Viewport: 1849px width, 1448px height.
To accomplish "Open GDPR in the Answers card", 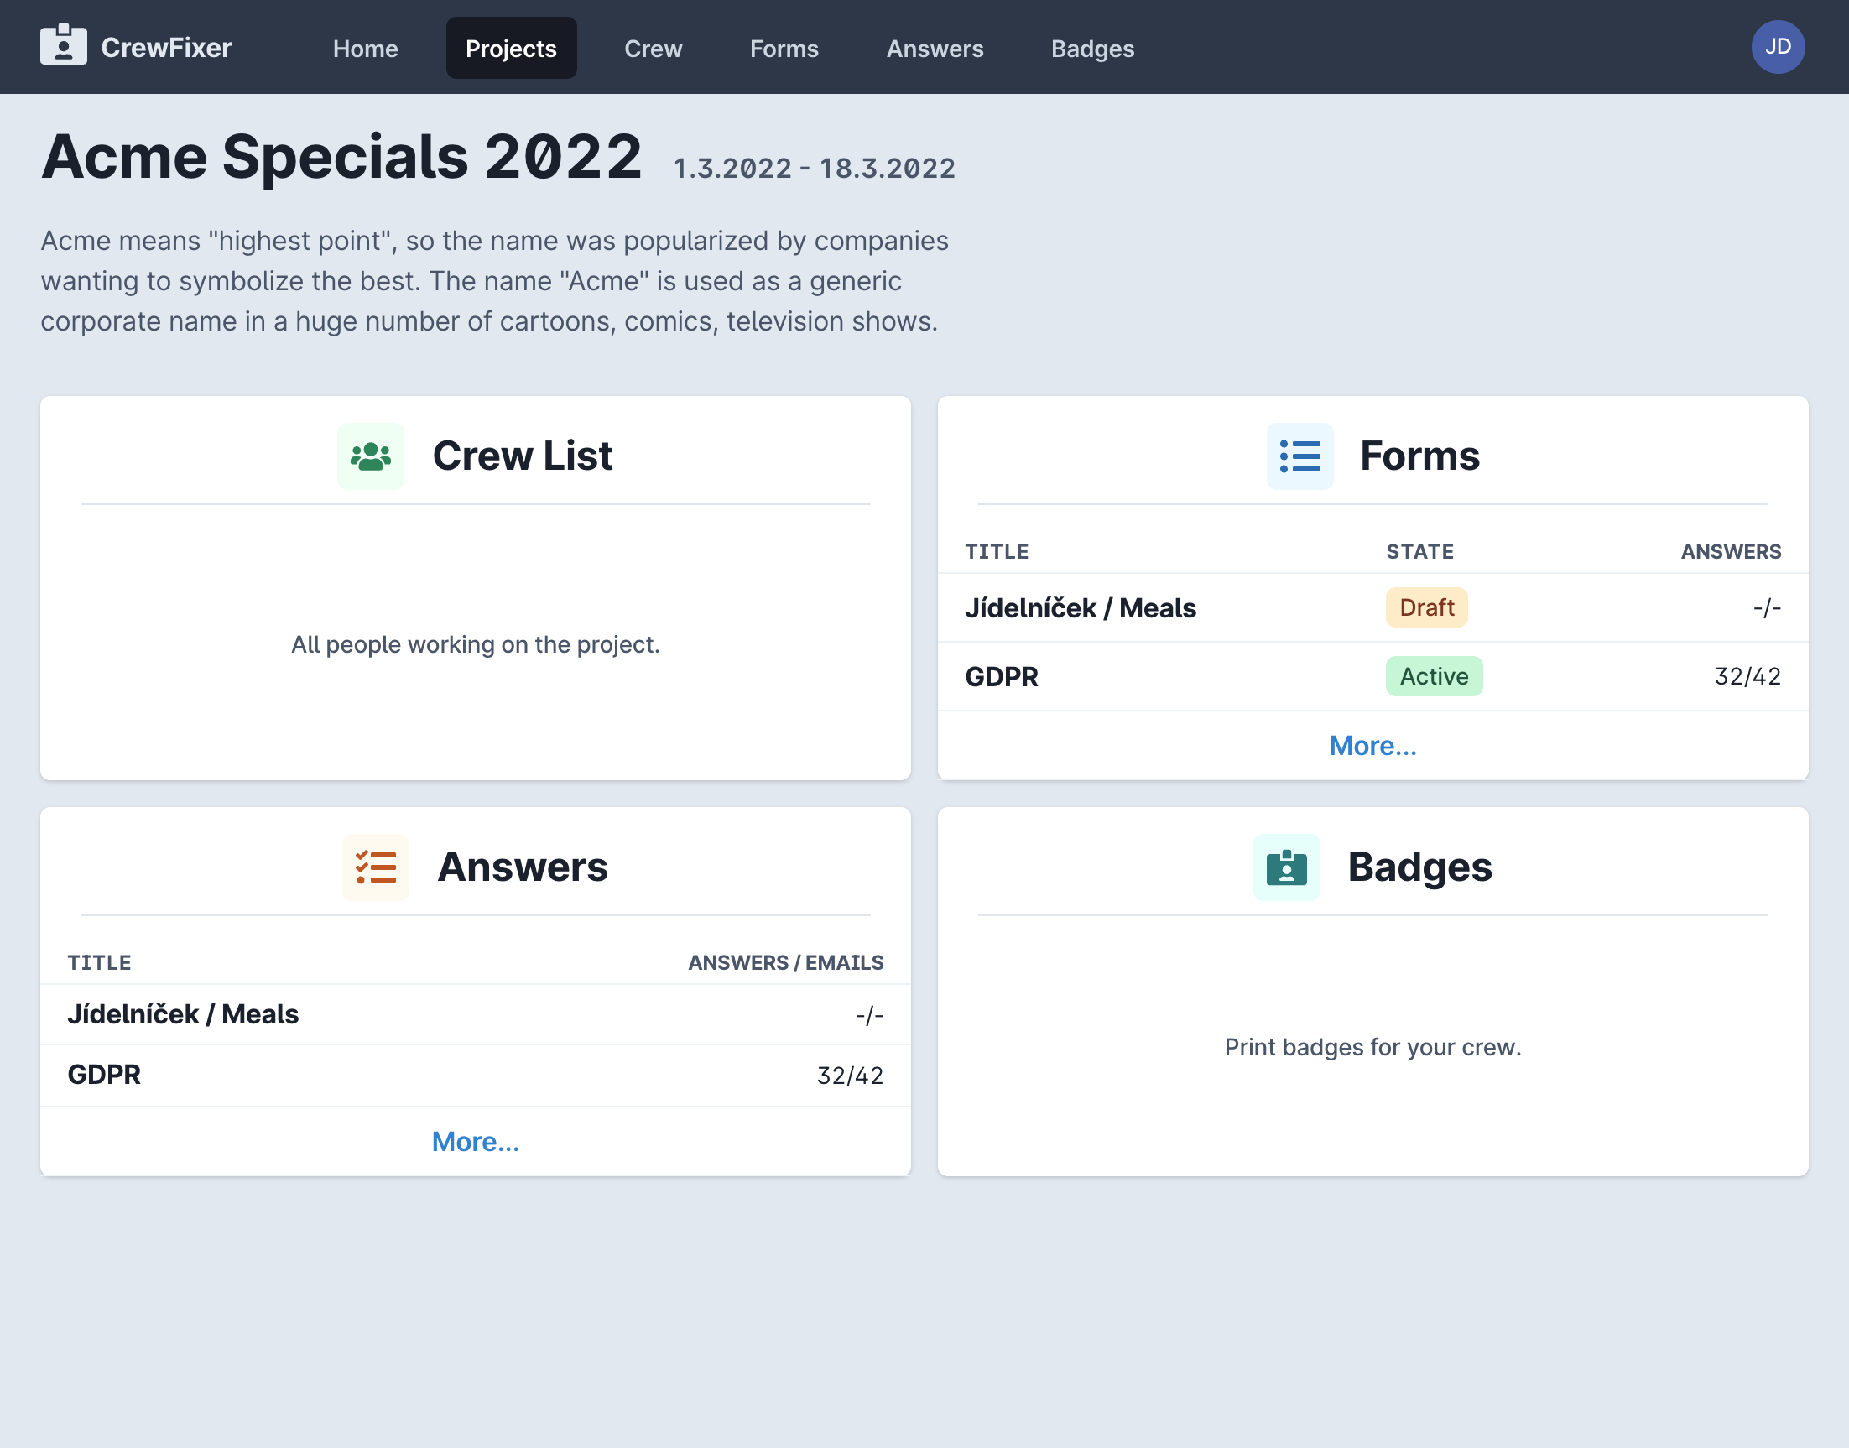I will 104,1075.
